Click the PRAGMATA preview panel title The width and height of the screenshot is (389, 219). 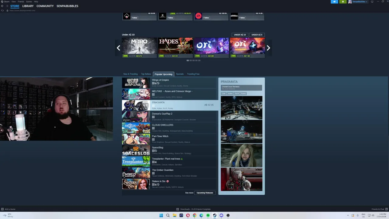point(229,82)
